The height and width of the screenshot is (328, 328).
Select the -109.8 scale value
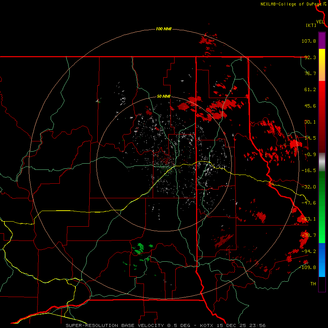point(307,268)
